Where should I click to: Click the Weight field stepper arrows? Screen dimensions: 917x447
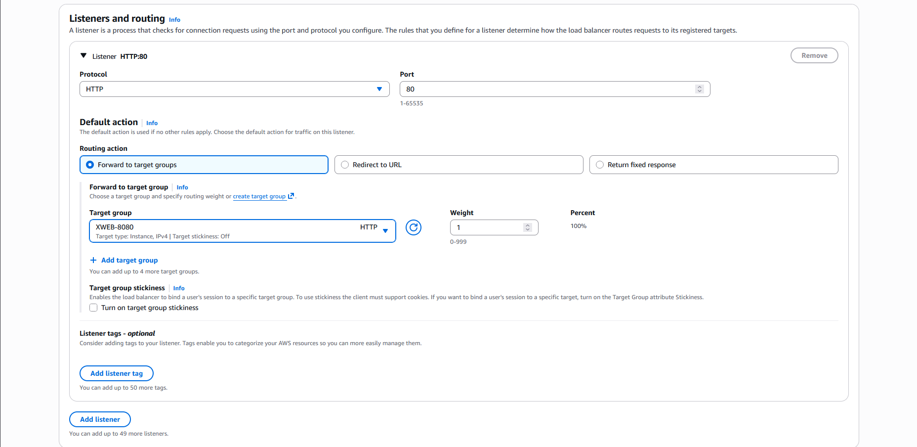[x=528, y=227]
